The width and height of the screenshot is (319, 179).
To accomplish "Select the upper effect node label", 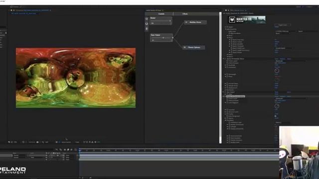I will pos(195,22).
